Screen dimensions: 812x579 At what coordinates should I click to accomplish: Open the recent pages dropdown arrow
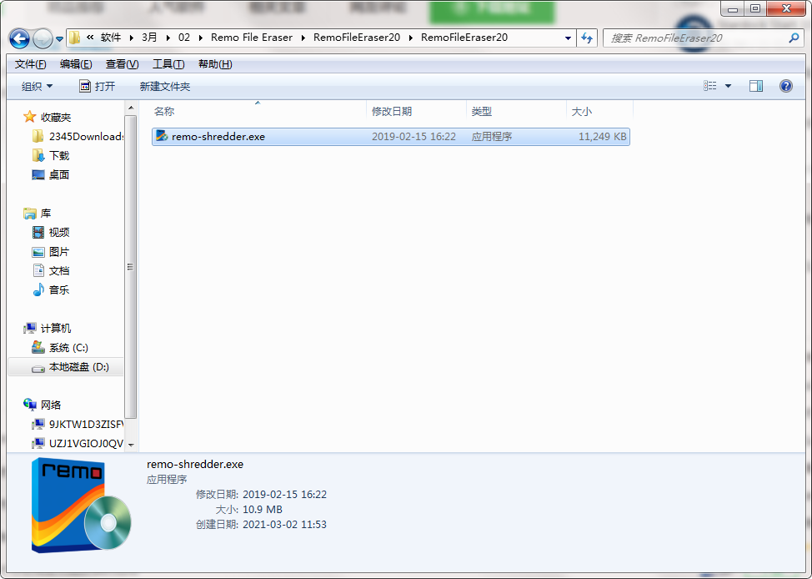pyautogui.click(x=59, y=39)
